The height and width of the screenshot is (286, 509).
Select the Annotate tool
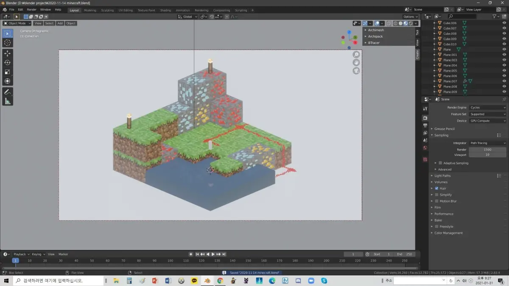(7, 92)
